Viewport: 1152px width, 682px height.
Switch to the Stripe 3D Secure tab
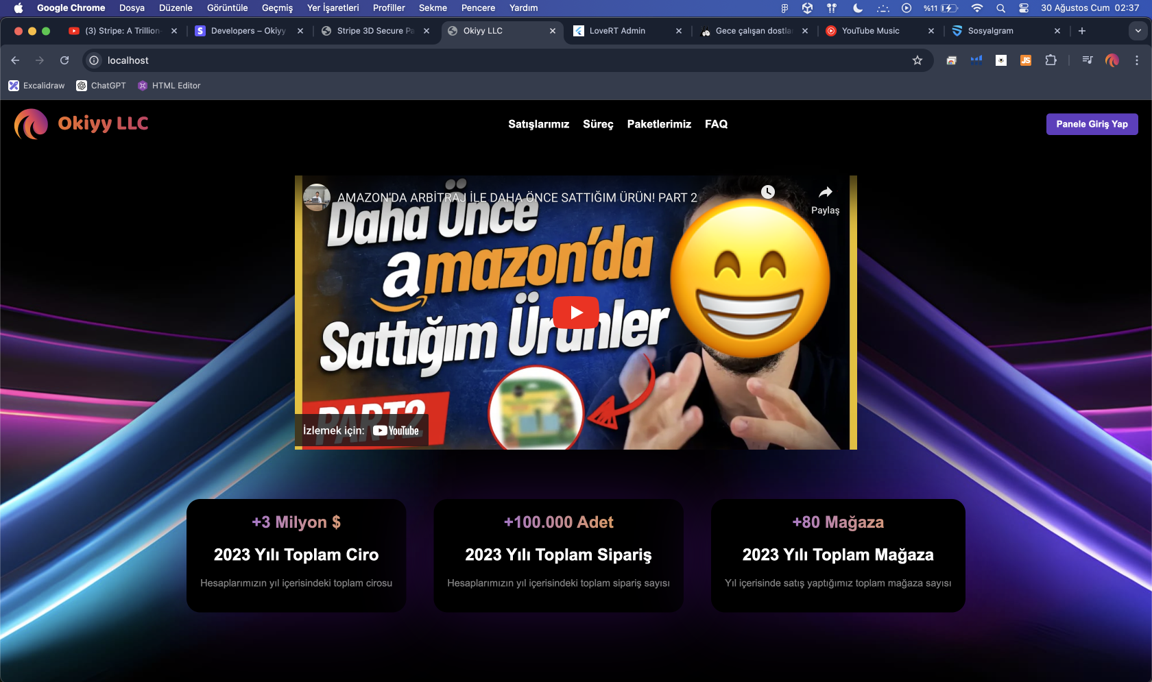tap(374, 31)
